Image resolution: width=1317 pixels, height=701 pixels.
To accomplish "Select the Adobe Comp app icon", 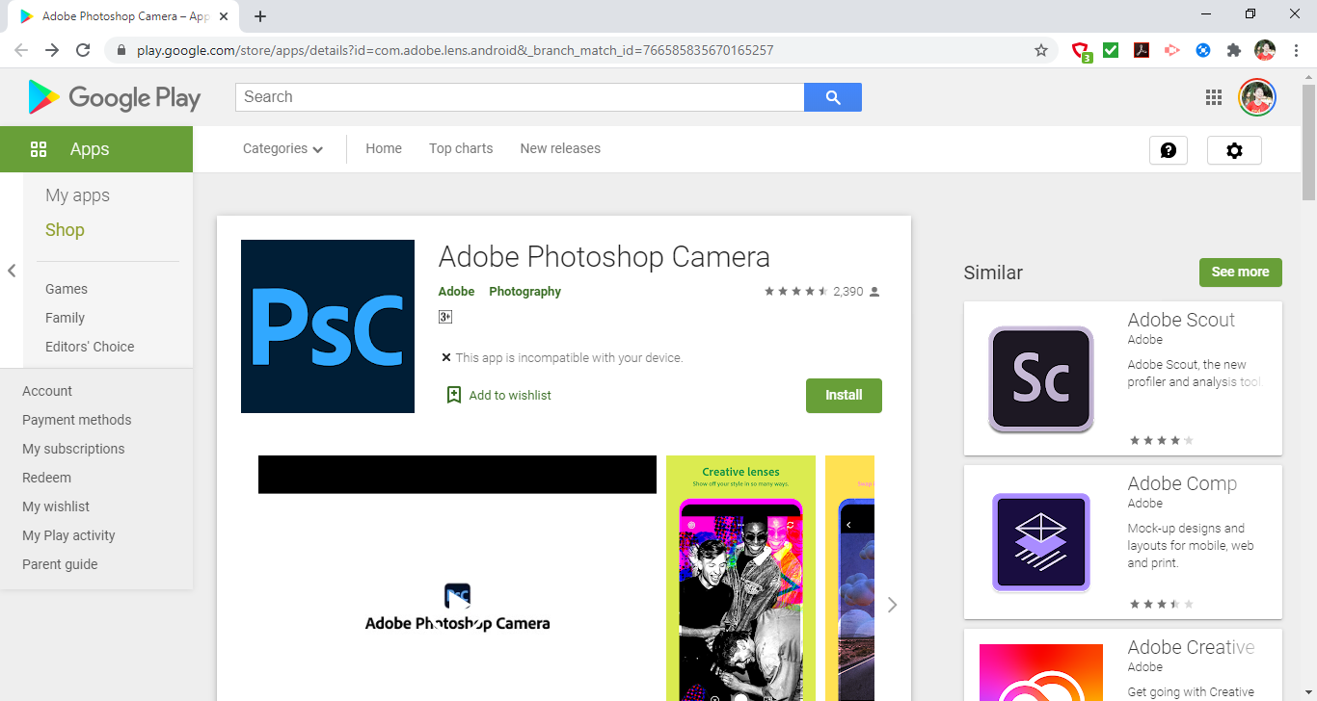I will 1040,542.
